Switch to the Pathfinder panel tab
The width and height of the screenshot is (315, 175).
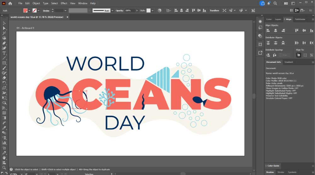300,19
